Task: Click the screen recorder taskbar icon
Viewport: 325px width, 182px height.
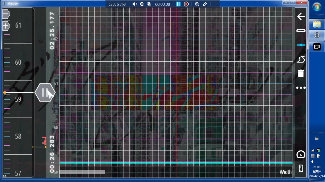Action: click(x=317, y=47)
